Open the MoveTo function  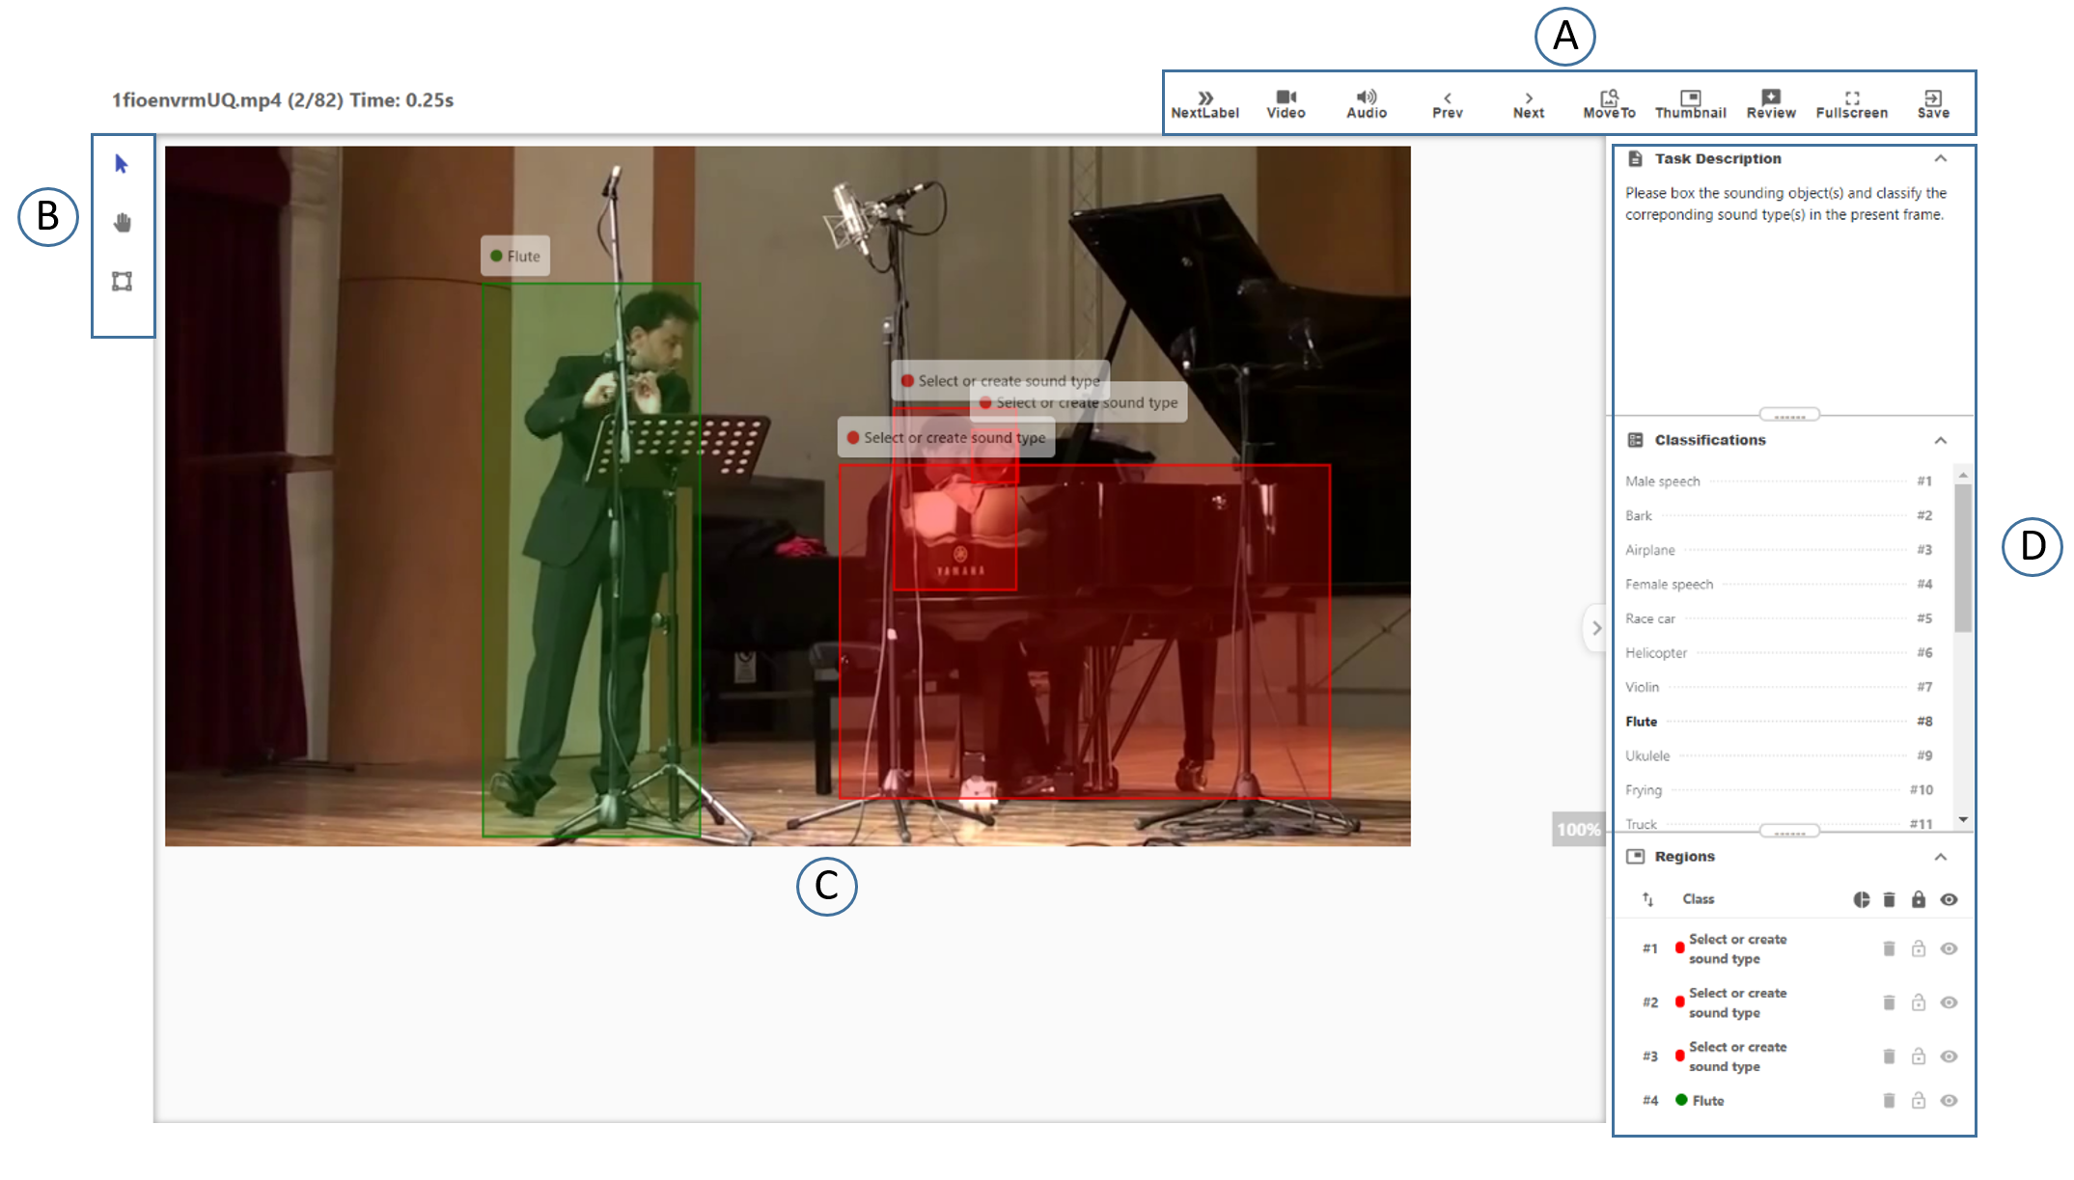(1609, 104)
